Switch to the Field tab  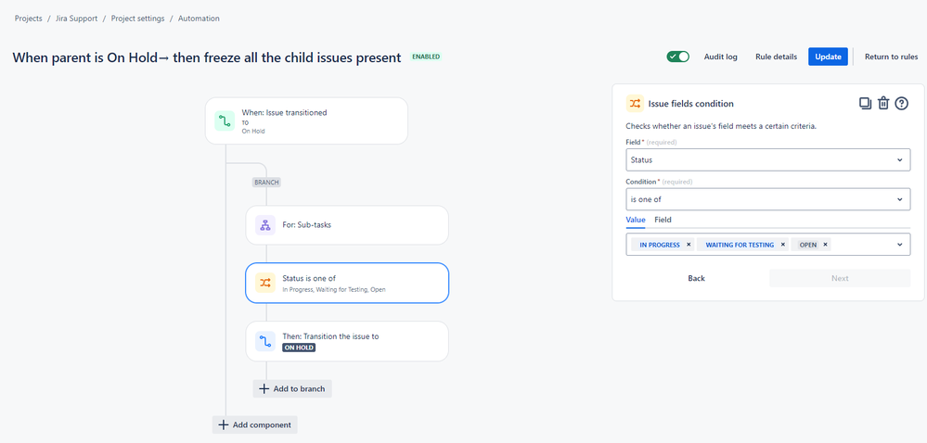pos(663,220)
